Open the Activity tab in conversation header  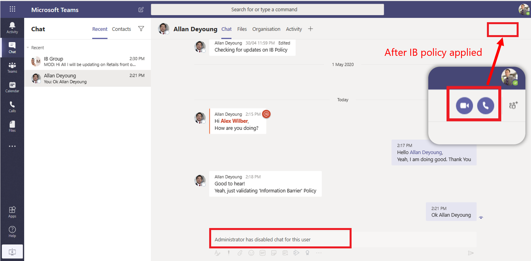(x=294, y=29)
